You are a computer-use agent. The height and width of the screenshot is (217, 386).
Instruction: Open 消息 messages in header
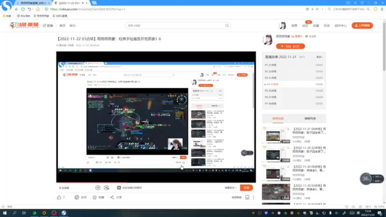[294, 26]
